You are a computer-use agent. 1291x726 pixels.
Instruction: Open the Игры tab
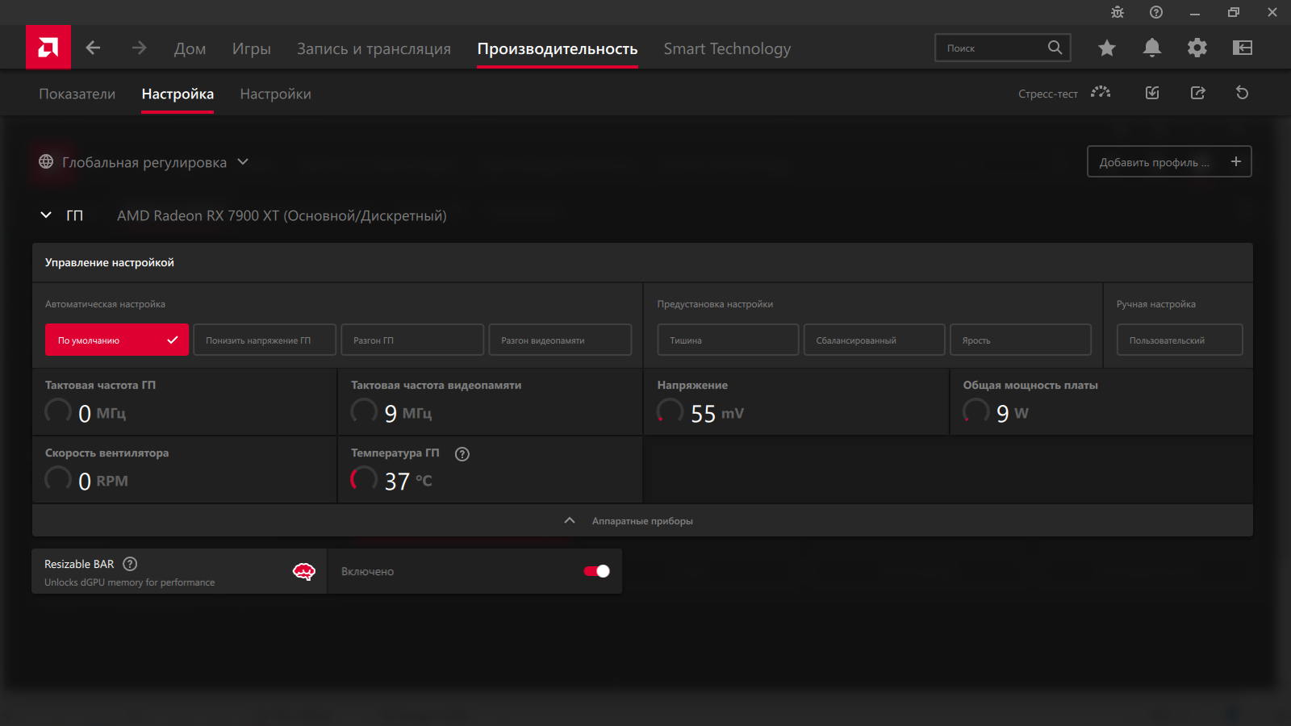pyautogui.click(x=252, y=48)
